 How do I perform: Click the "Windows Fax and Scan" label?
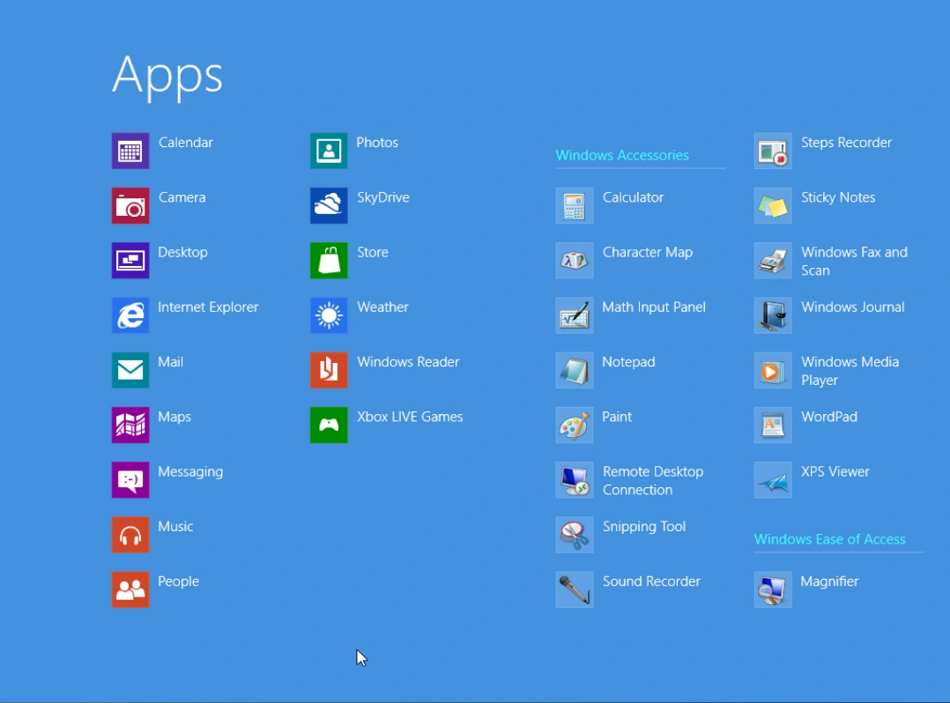854,262
